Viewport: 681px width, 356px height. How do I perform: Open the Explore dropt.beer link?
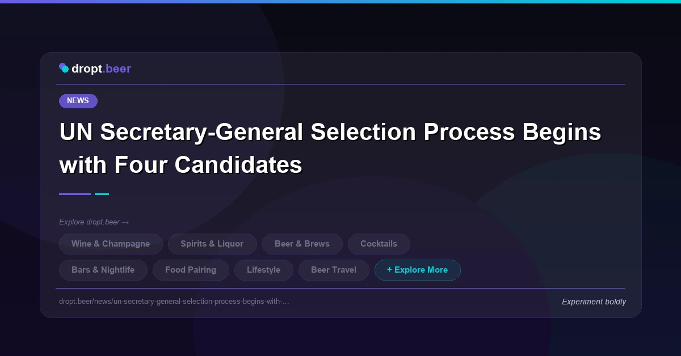point(94,222)
